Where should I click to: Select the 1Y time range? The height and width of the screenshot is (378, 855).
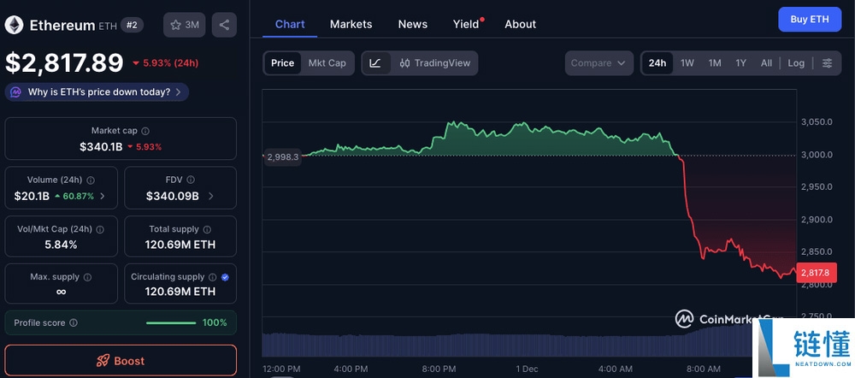(x=740, y=63)
